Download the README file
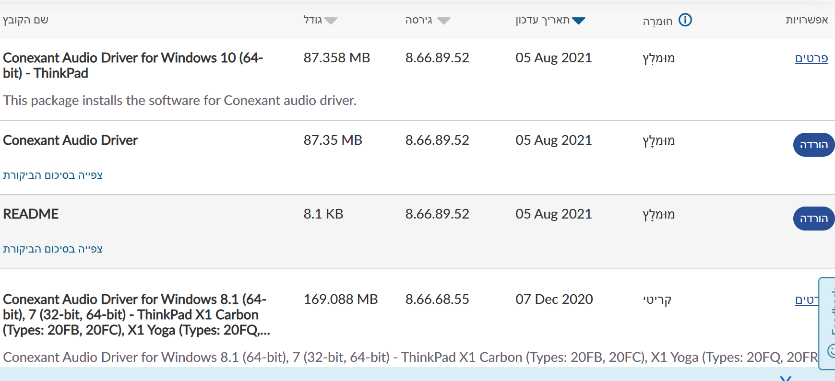 [x=814, y=219]
